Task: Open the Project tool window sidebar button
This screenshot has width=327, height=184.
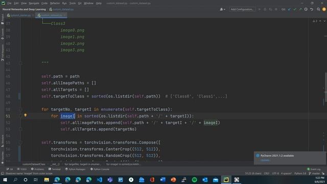Action: pos(2,19)
